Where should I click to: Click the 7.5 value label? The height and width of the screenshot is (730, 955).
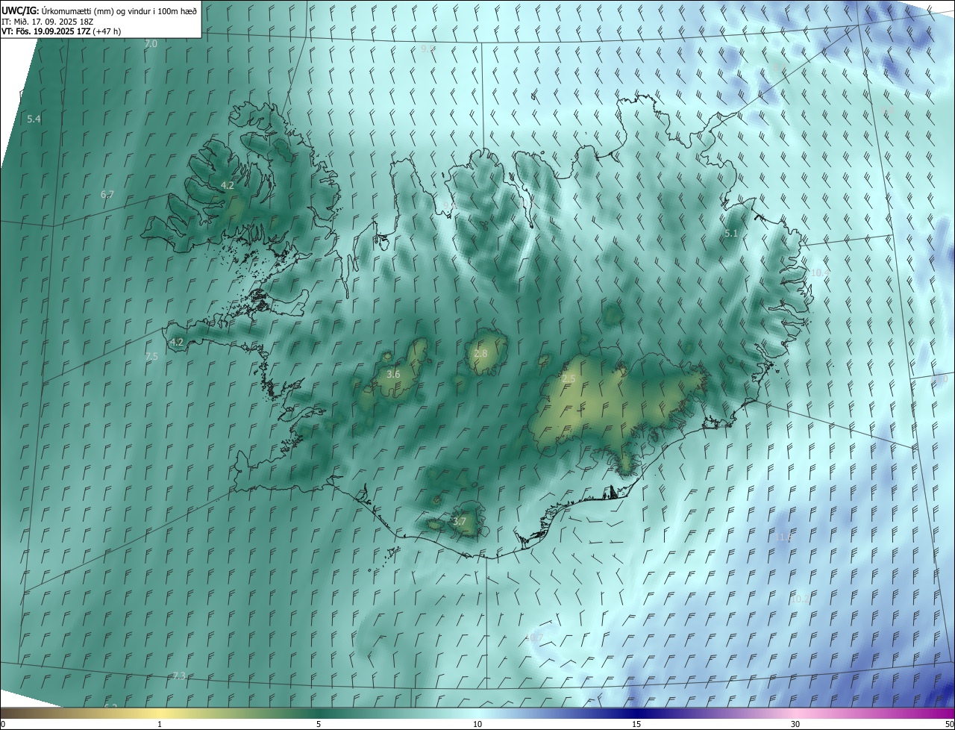[x=151, y=357]
